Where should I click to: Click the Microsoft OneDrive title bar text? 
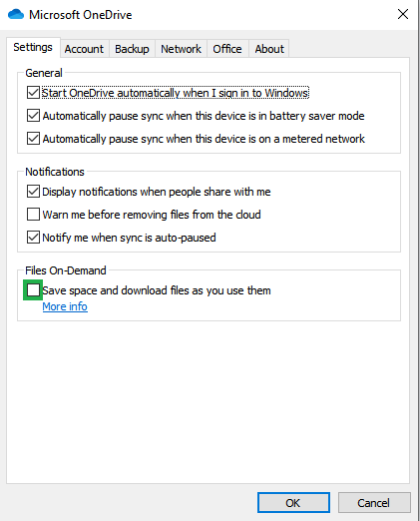81,15
